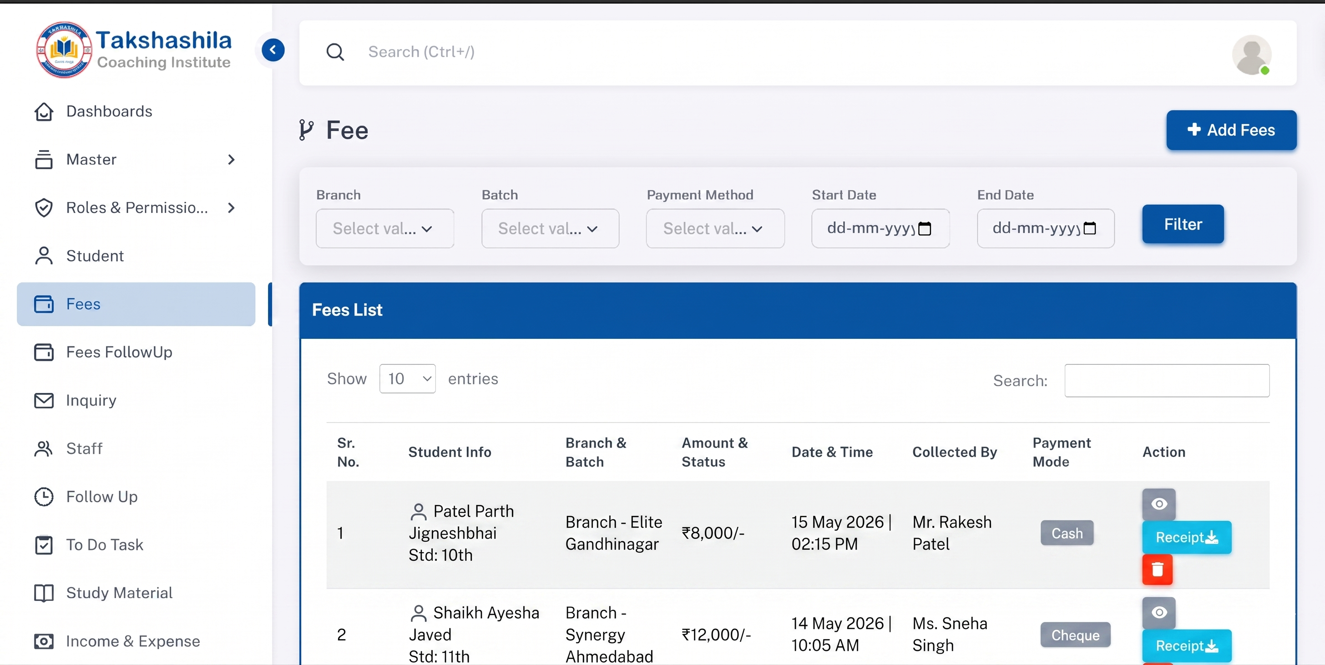Click the Income & Expense cash icon

(x=44, y=641)
